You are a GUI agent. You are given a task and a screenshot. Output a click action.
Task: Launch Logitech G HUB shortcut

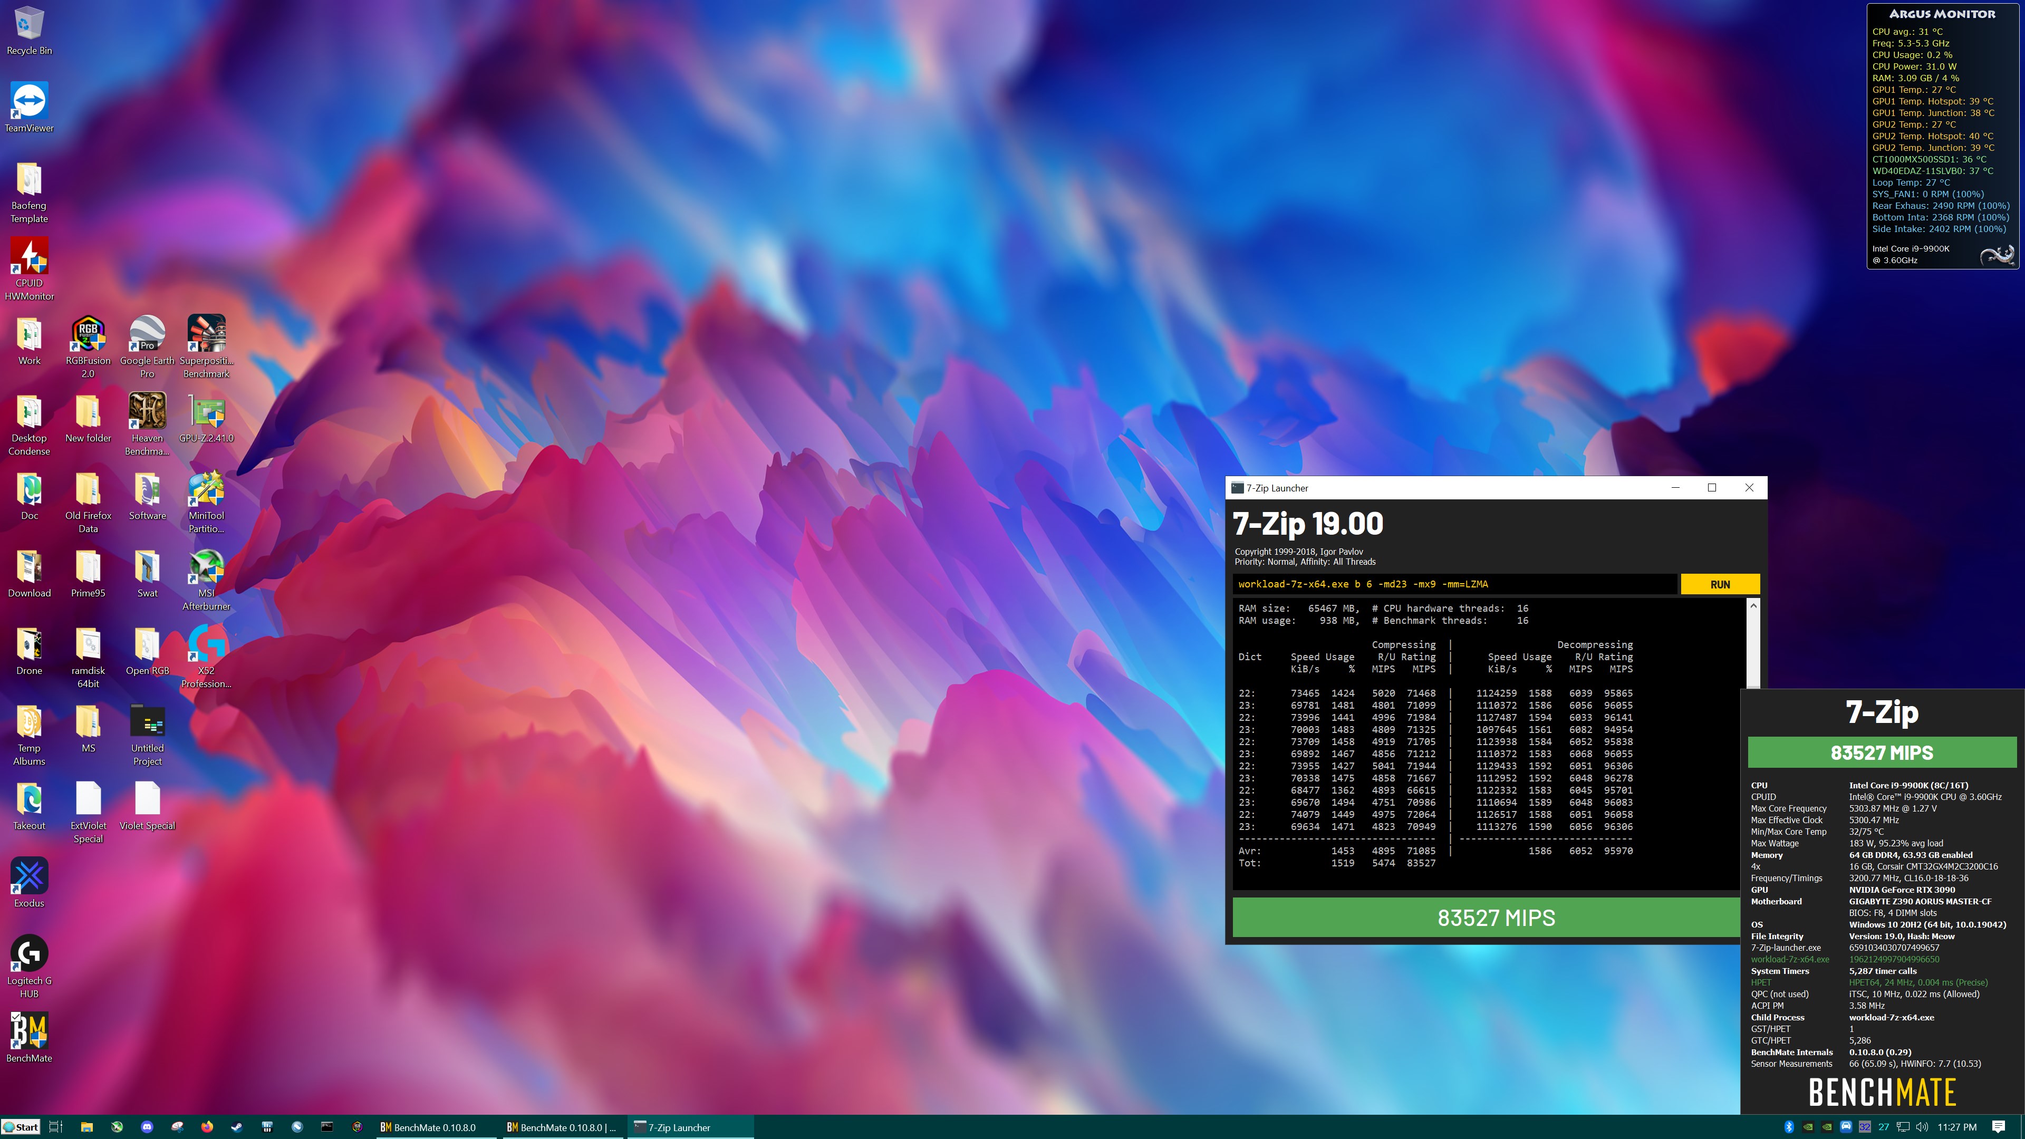click(x=29, y=966)
